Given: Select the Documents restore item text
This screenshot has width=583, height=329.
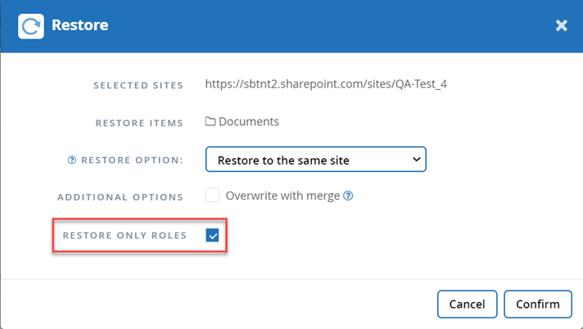Looking at the screenshot, I should click(249, 122).
